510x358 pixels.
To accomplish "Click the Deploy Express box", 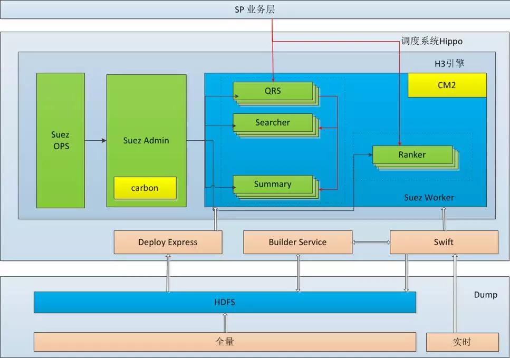I will [x=168, y=242].
